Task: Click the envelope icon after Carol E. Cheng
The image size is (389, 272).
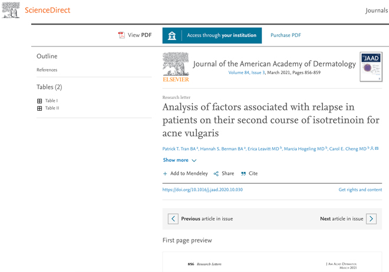Action: click(x=377, y=148)
